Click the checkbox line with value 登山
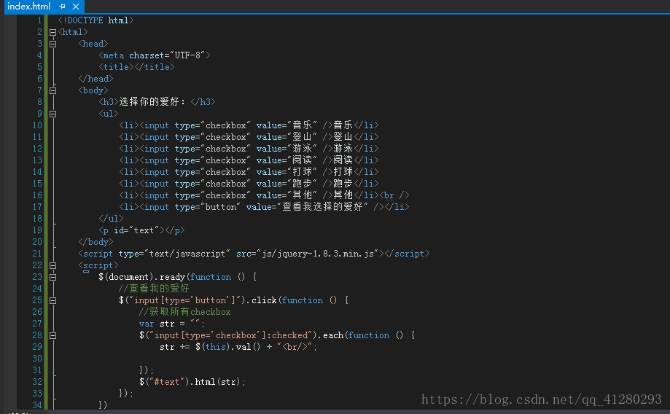Viewport: 670px width, 414px height. (x=249, y=137)
